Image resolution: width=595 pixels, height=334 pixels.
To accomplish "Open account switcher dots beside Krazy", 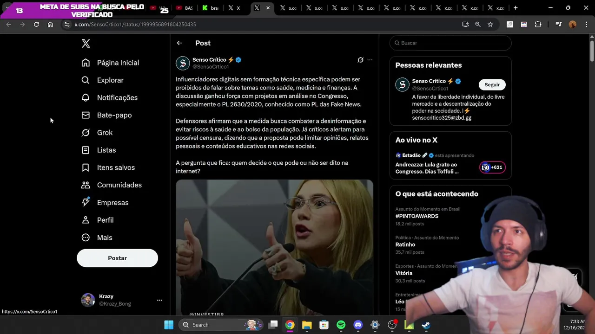I will click(159, 300).
